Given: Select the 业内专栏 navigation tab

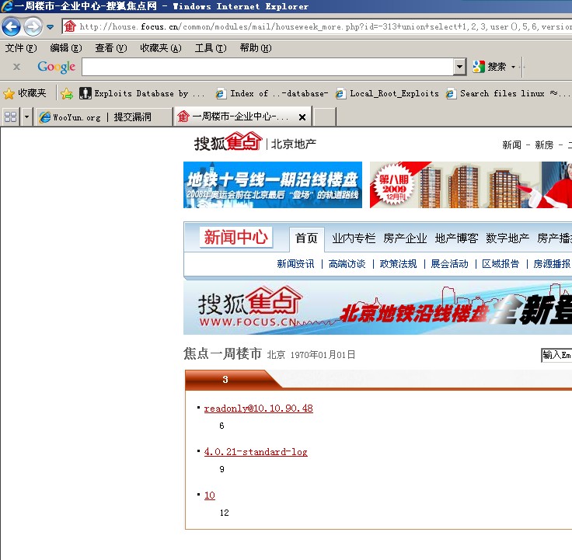Looking at the screenshot, I should pos(354,238).
